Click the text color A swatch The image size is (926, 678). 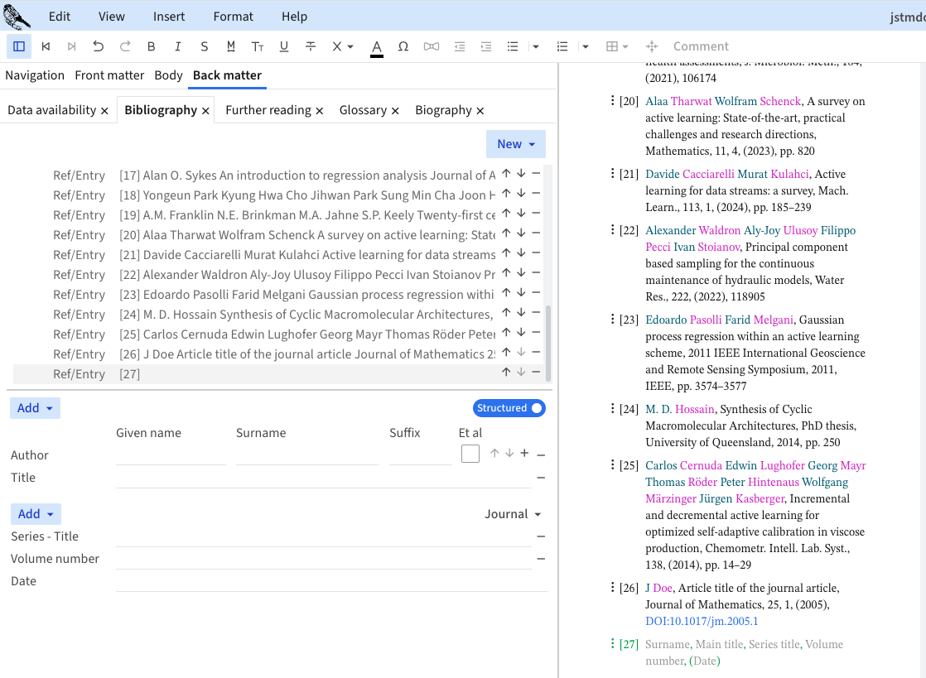coord(377,46)
